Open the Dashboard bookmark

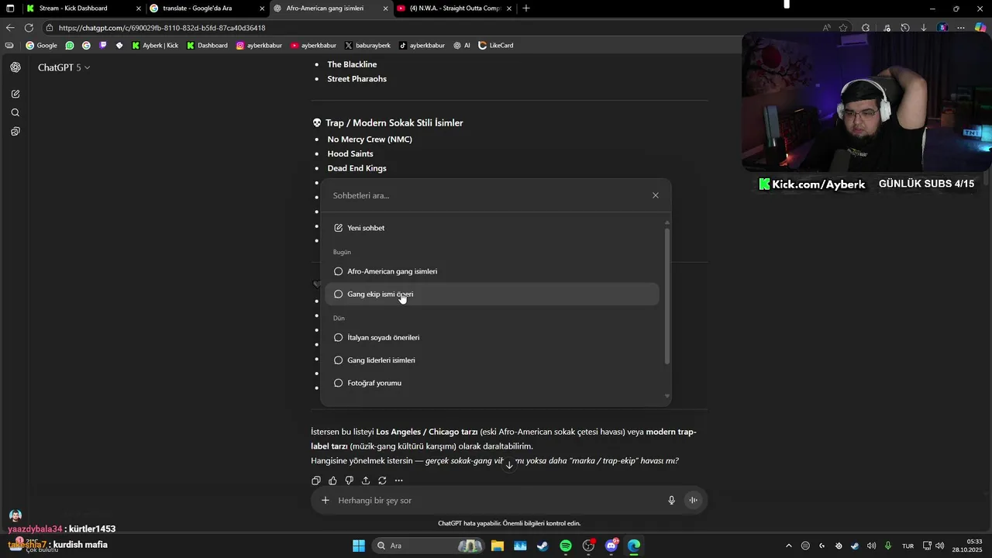tap(207, 46)
